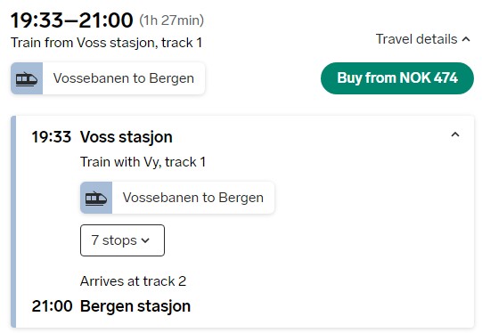Select the Voss stasjon departure heading

point(126,137)
